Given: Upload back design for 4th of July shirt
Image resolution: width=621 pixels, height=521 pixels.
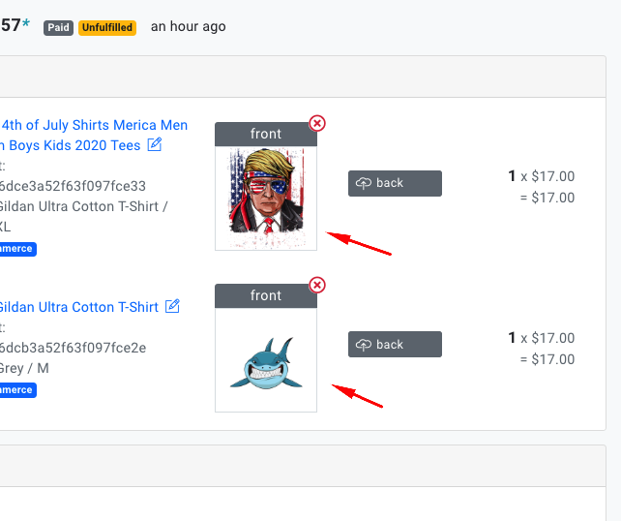Looking at the screenshot, I should click(395, 183).
